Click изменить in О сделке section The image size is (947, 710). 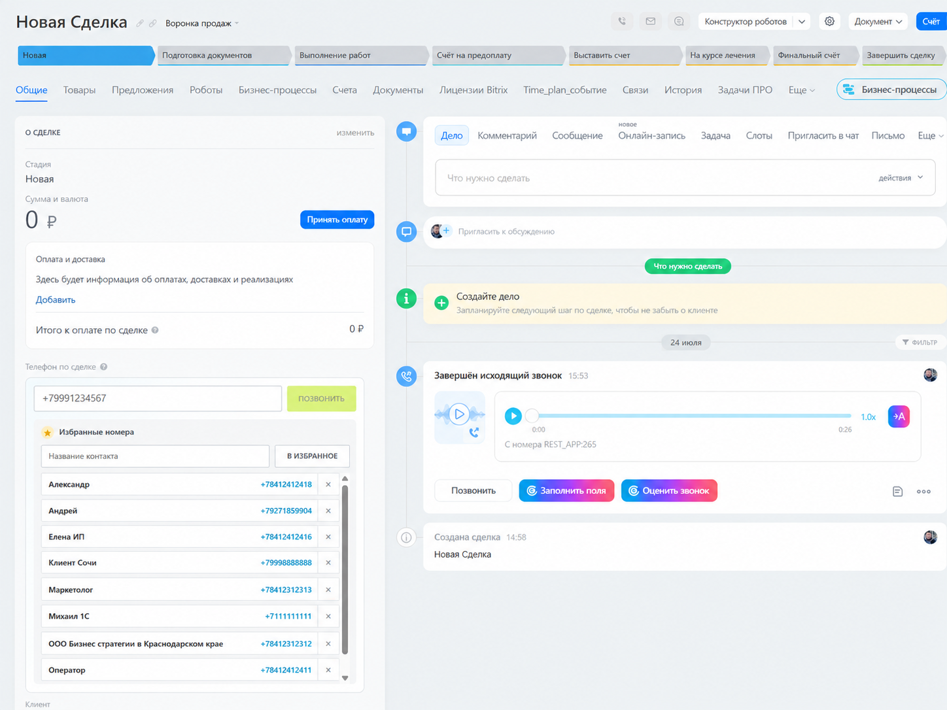click(355, 133)
